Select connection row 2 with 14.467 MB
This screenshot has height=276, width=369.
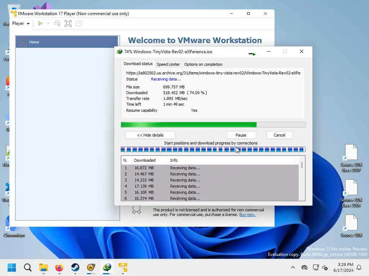[x=210, y=174]
